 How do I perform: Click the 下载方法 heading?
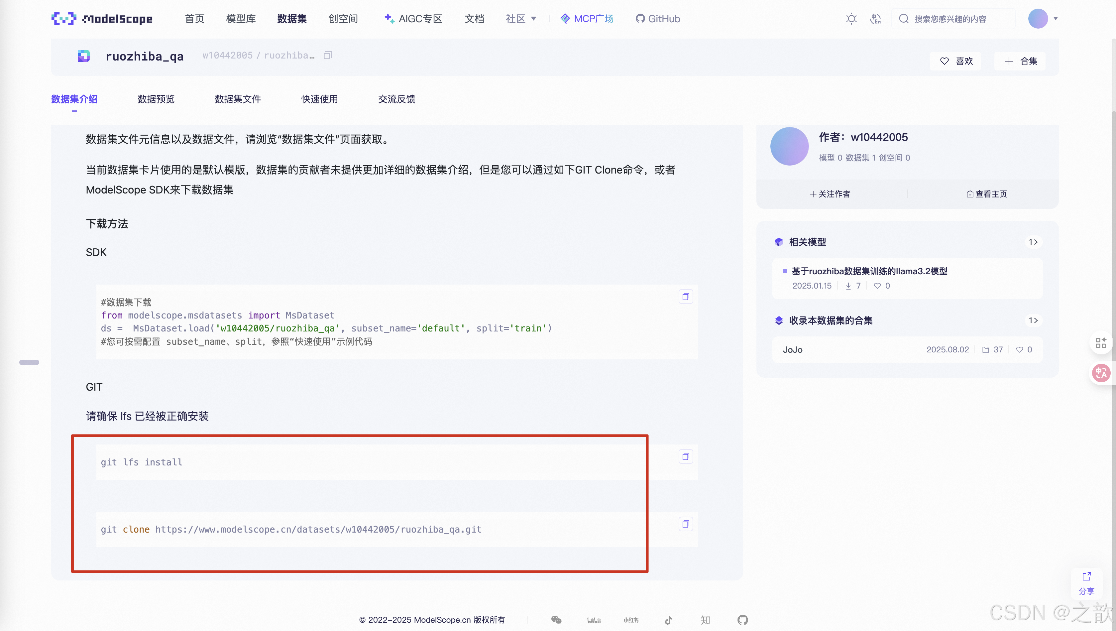(107, 224)
